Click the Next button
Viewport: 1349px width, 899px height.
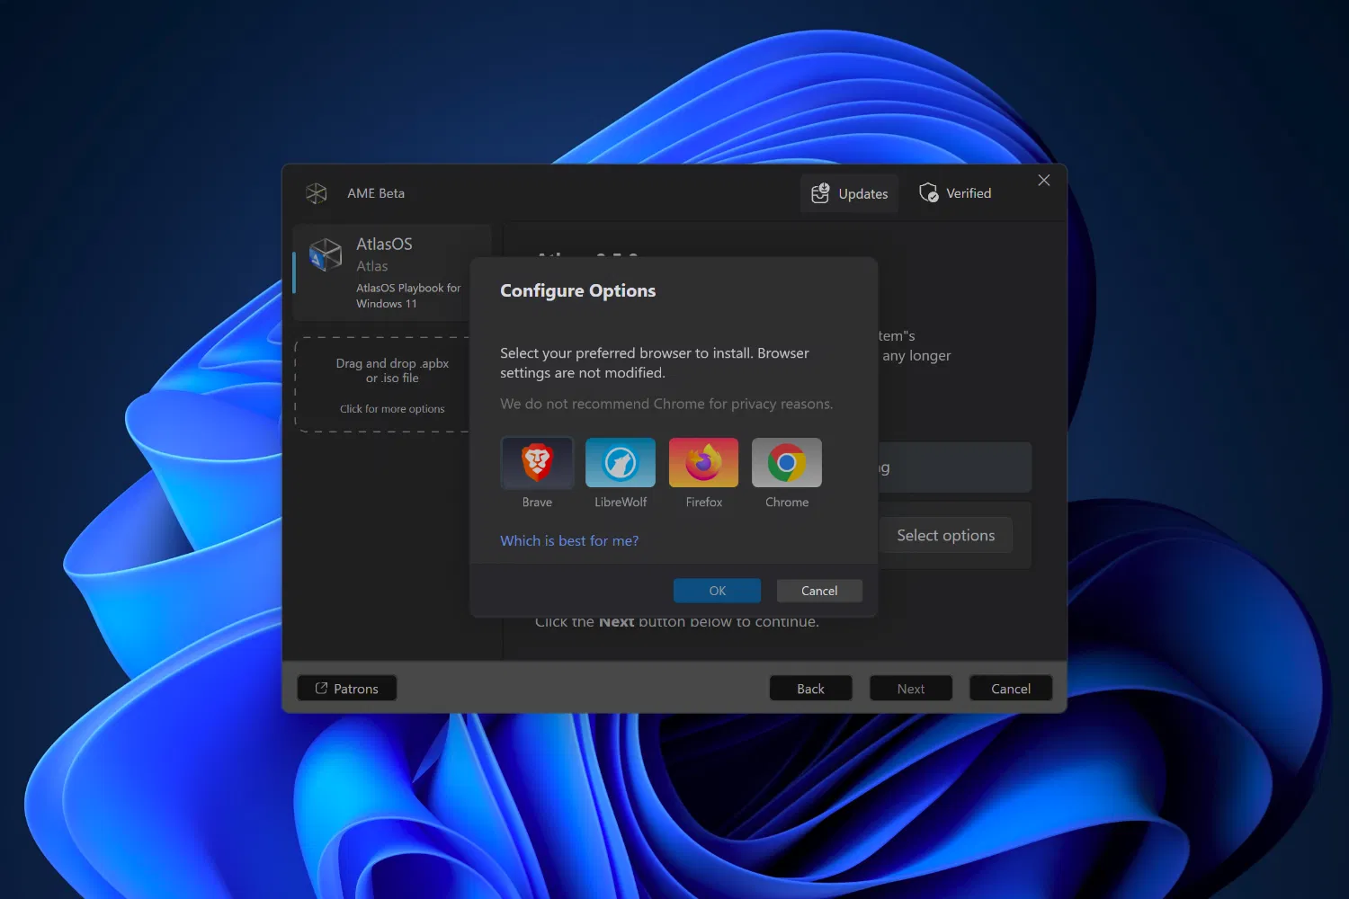point(911,689)
